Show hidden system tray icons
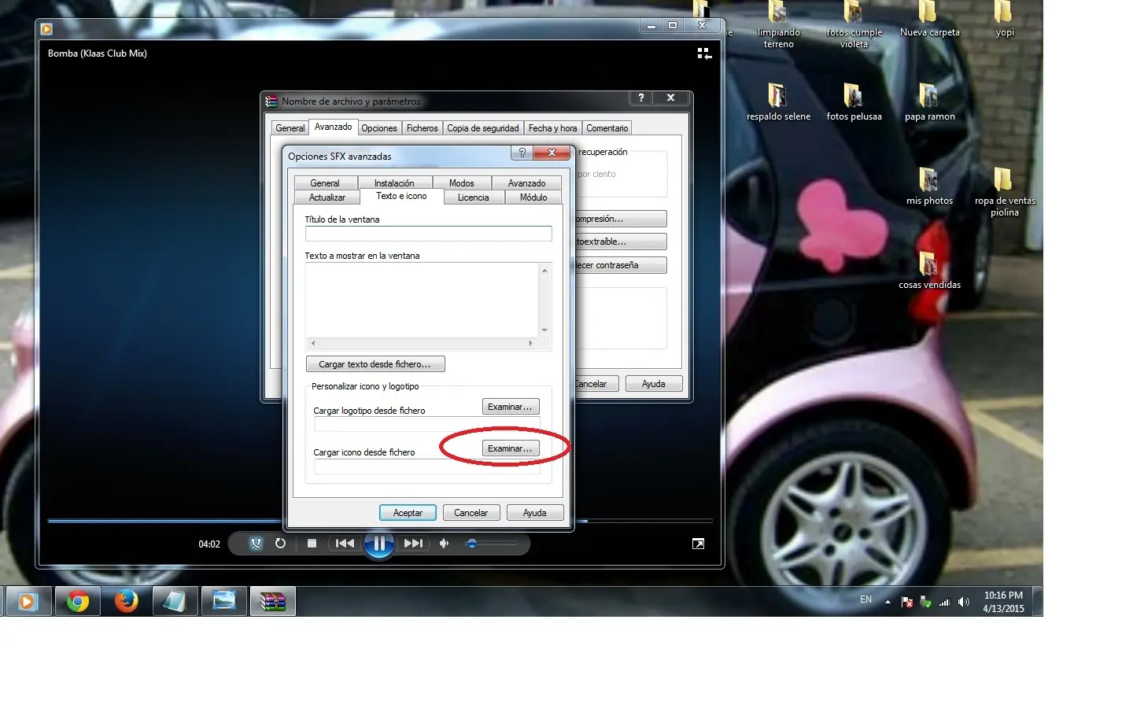Viewport: 1133px width, 708px height. 888,602
